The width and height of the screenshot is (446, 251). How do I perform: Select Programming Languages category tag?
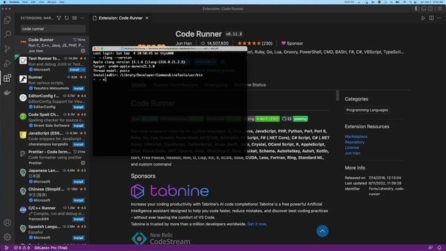point(367,110)
